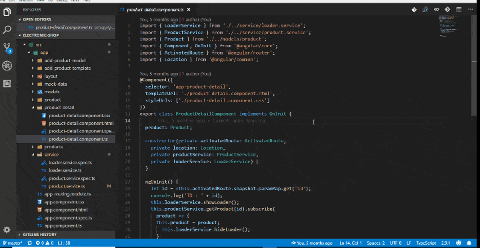Click GitLens open changes with previous revision icon
480x248 pixels.
pyautogui.click(x=414, y=10)
